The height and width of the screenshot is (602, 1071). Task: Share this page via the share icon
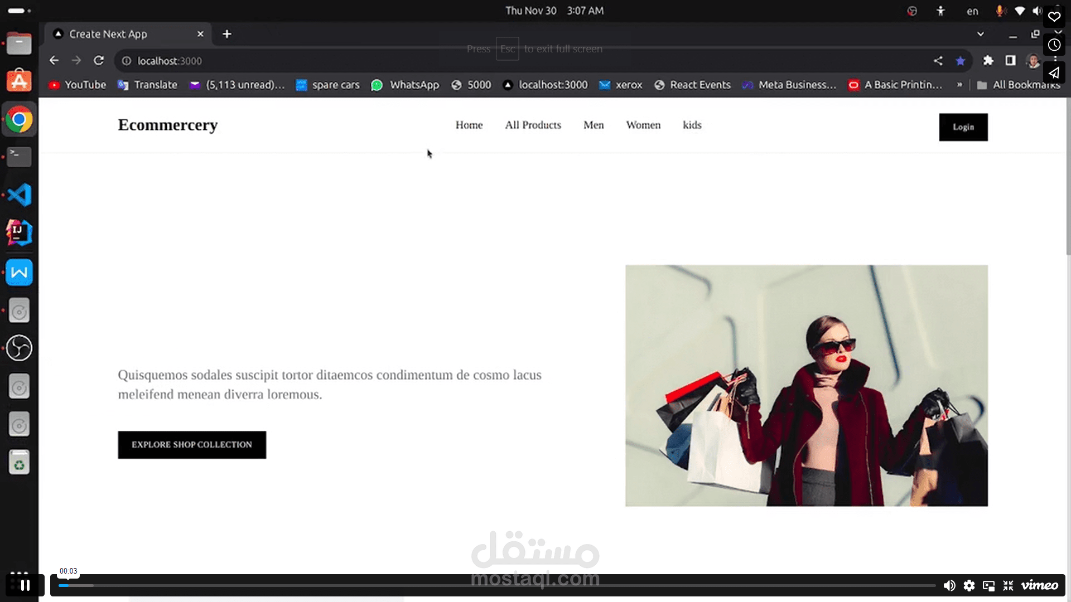coord(938,61)
